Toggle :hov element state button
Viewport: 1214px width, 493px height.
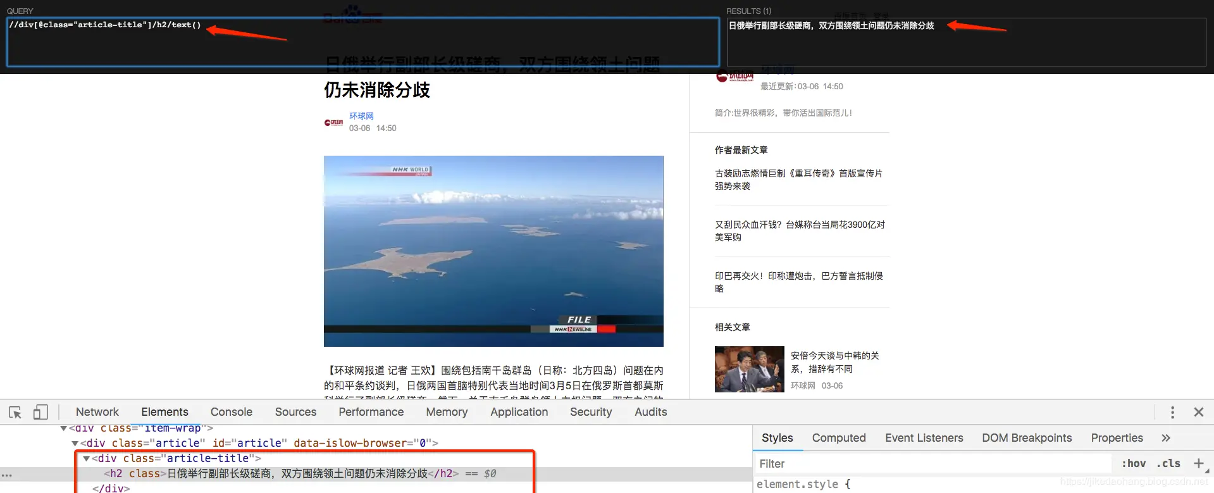pyautogui.click(x=1134, y=463)
